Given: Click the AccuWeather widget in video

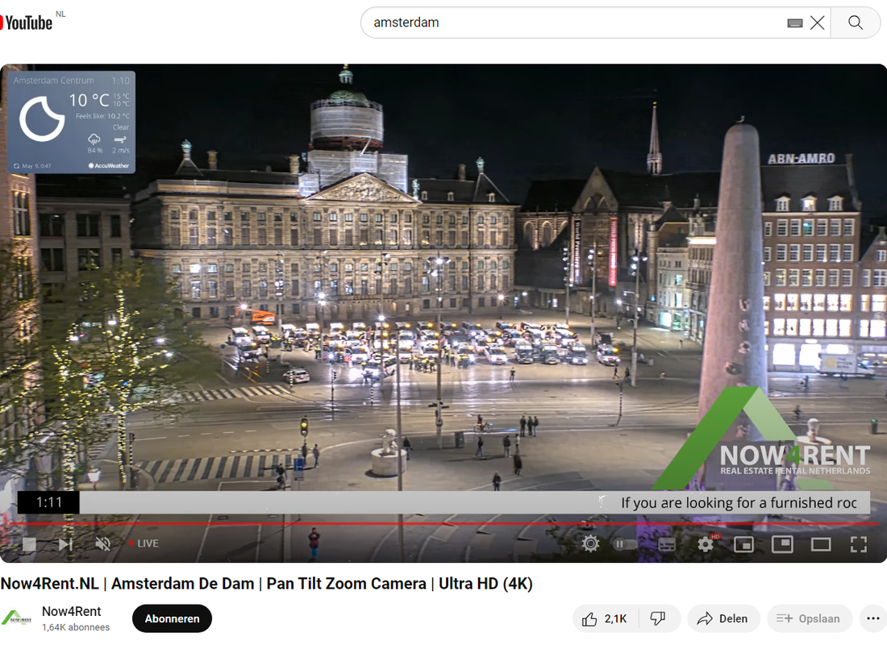Looking at the screenshot, I should [71, 123].
